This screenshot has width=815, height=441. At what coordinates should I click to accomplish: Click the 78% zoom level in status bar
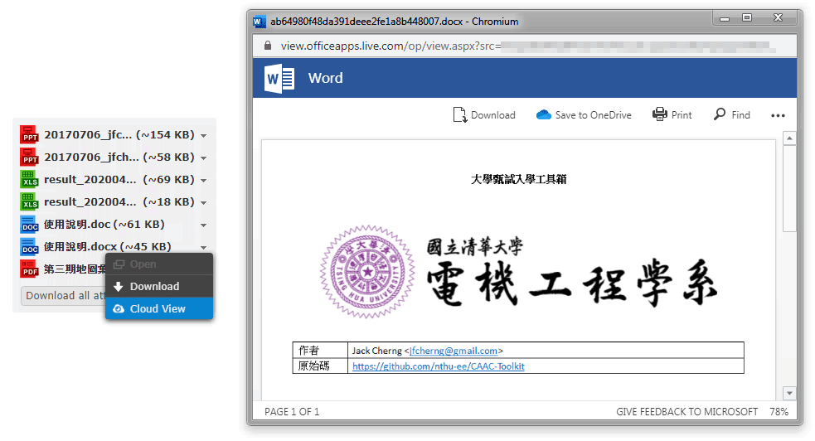point(779,412)
